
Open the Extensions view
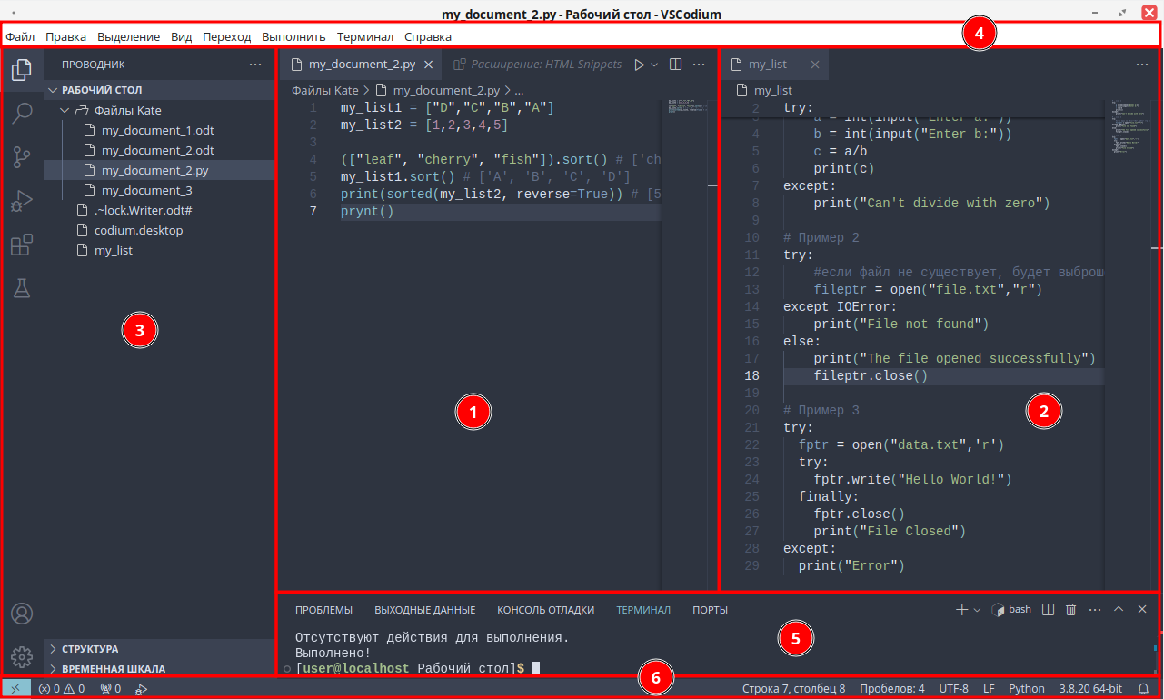tap(22, 245)
